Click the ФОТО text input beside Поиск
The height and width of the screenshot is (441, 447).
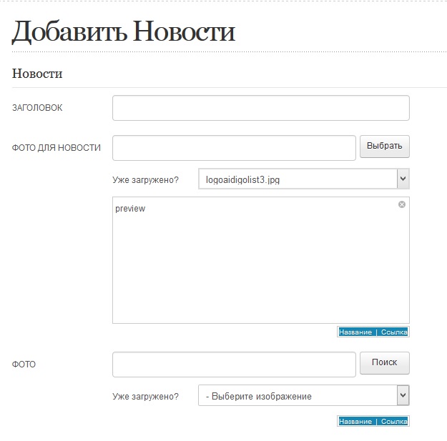[x=234, y=365]
